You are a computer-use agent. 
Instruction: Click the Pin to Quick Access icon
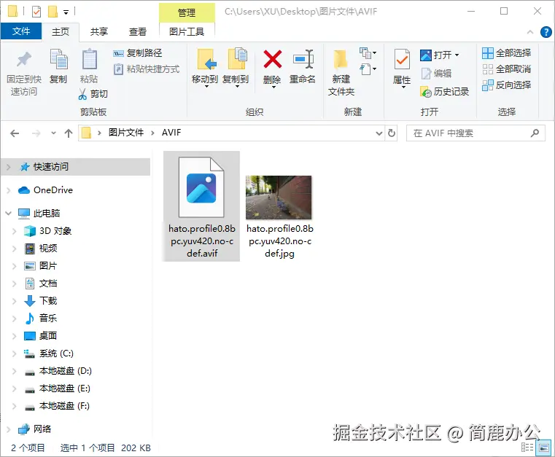pos(24,60)
